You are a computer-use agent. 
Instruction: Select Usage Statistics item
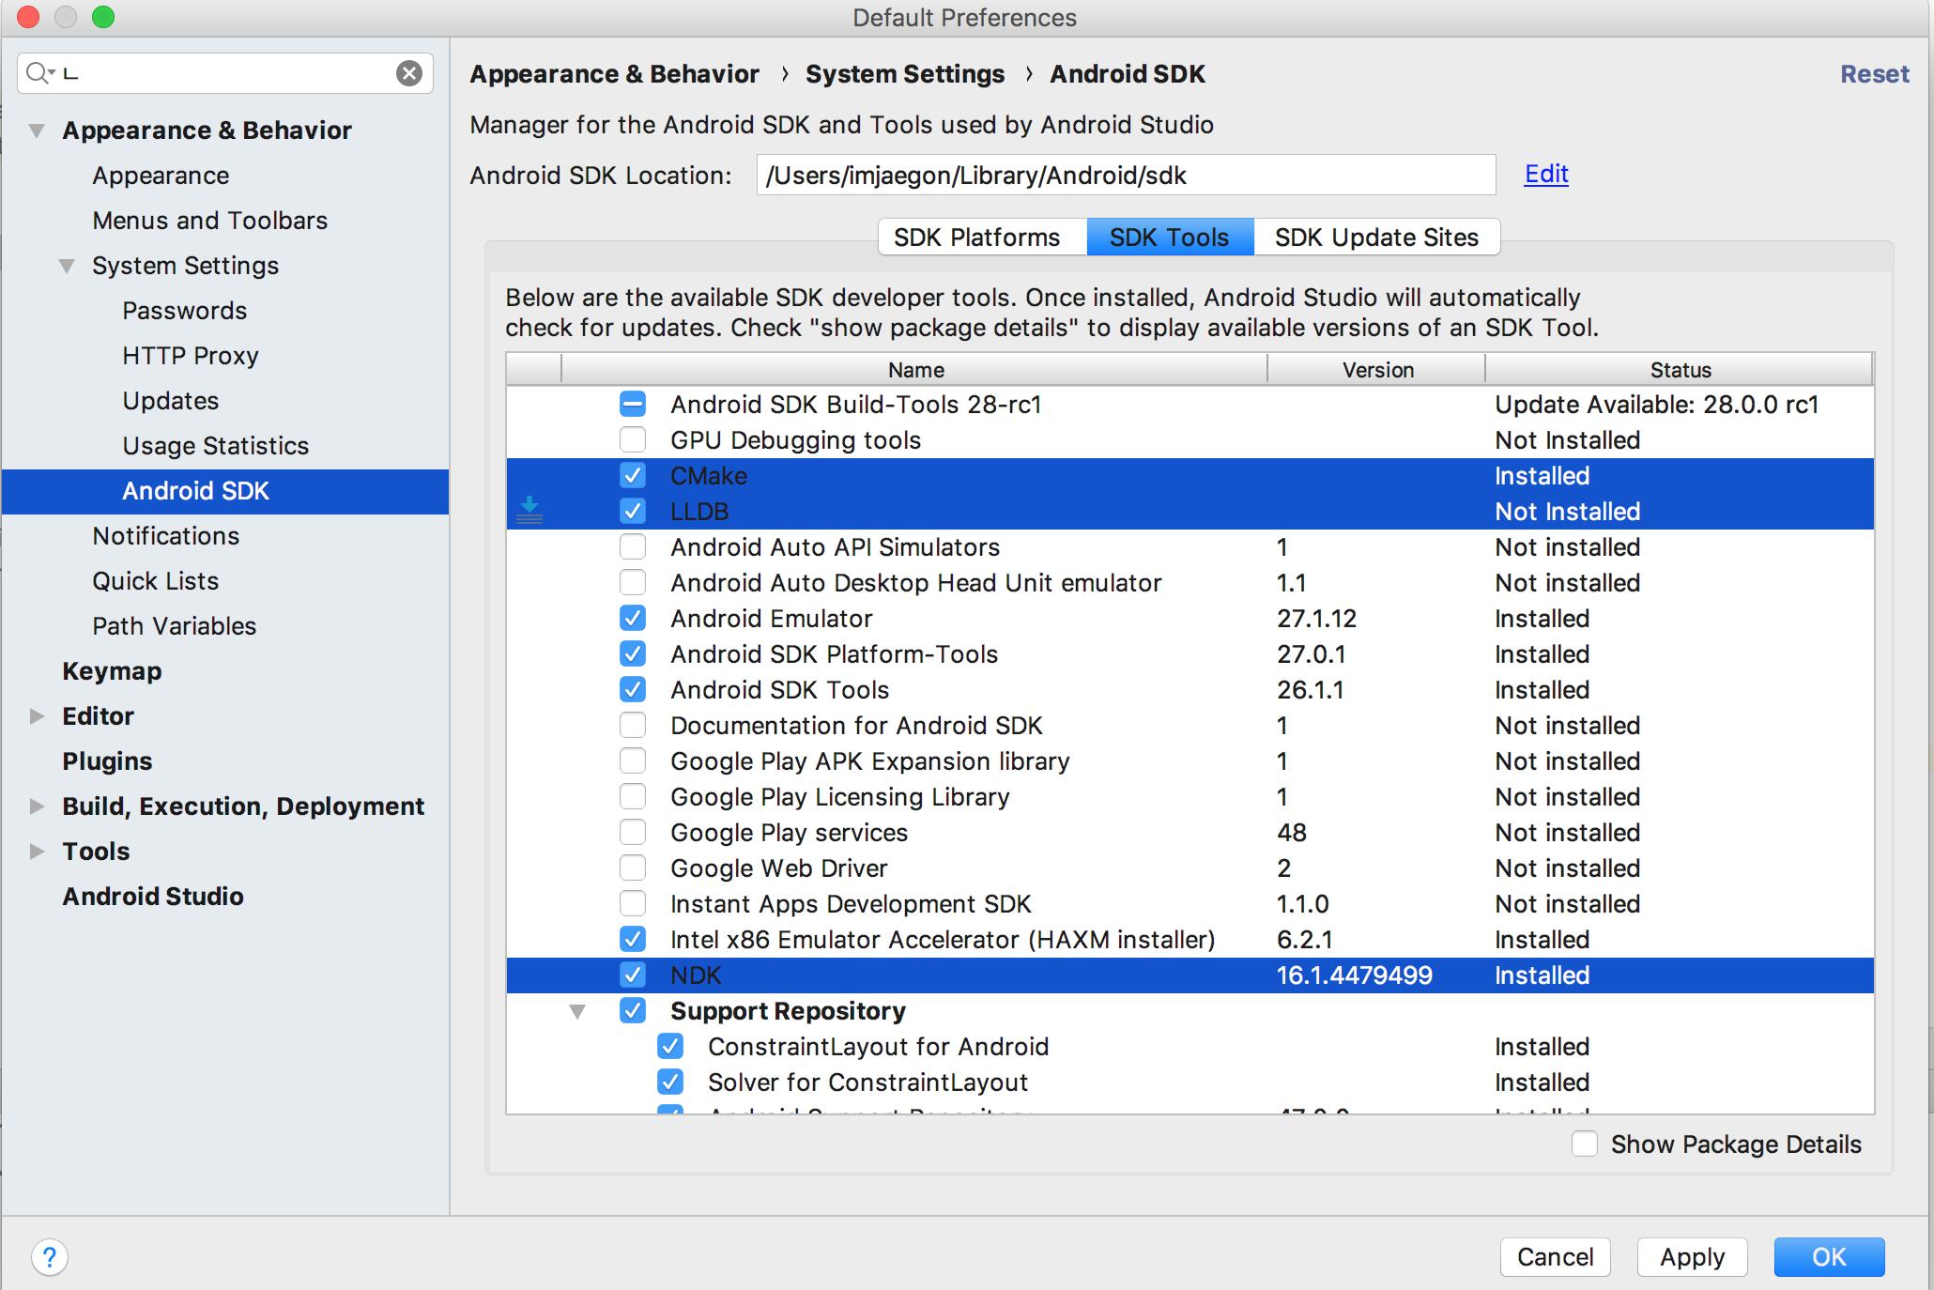pyautogui.click(x=215, y=446)
